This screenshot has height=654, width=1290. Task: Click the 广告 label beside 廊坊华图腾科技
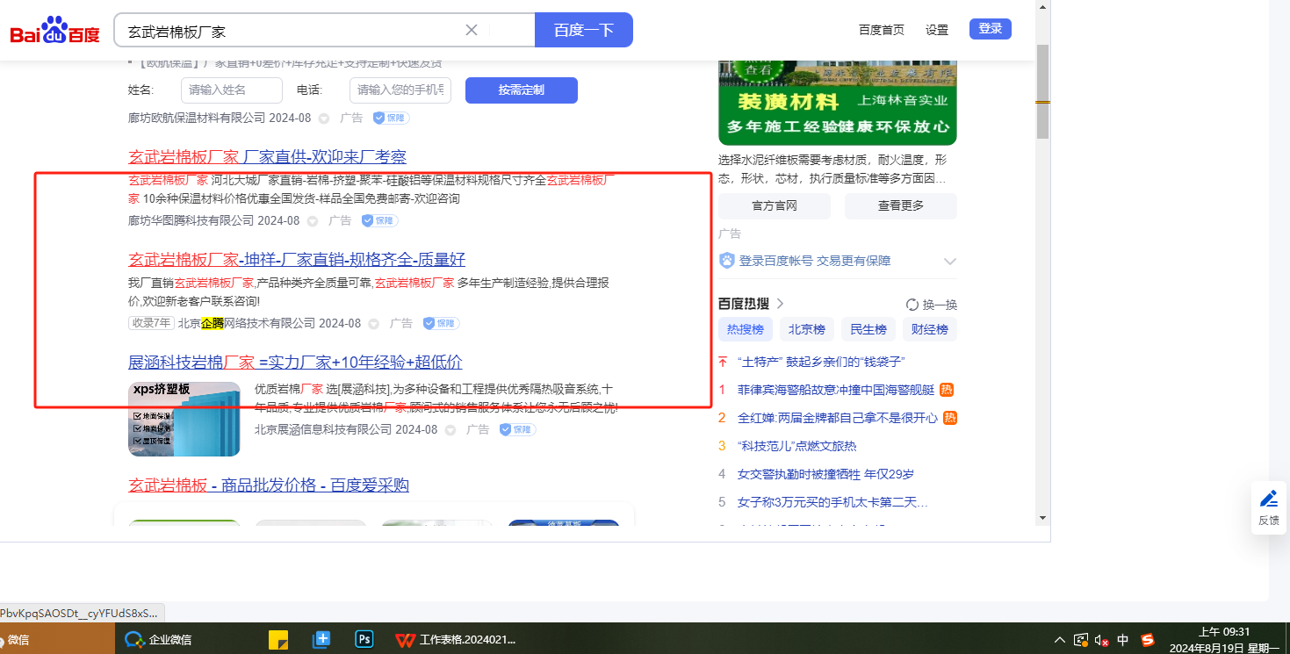click(340, 221)
